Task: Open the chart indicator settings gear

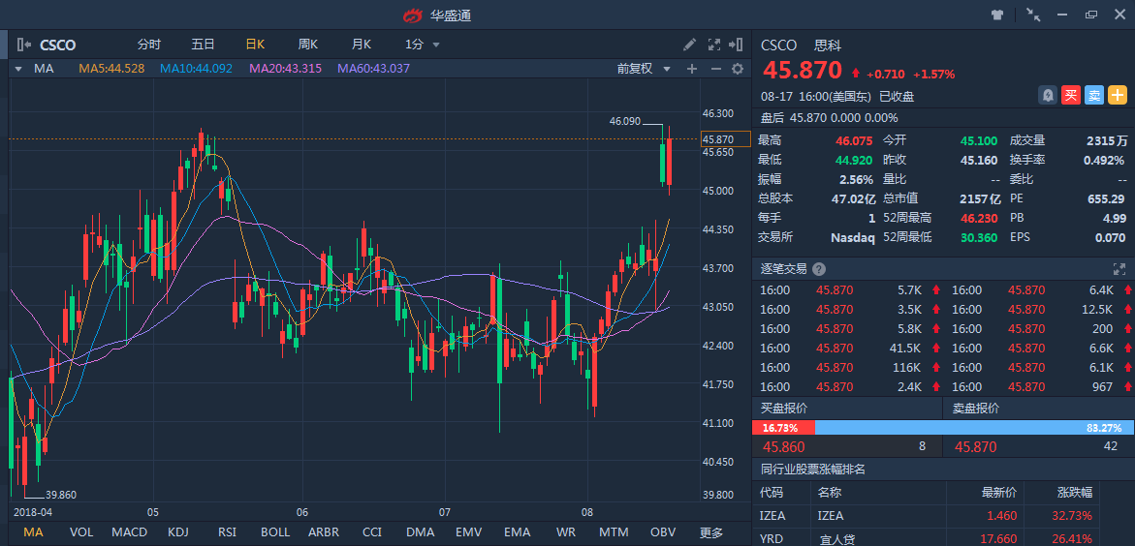Action: (738, 69)
